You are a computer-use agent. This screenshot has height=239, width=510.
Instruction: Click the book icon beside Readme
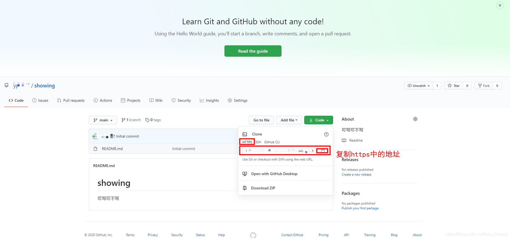point(344,140)
